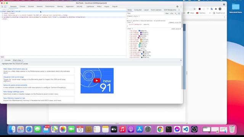244x137 pixels.
Task: Close the DevTools bottom drawer
Action: coord(181,60)
